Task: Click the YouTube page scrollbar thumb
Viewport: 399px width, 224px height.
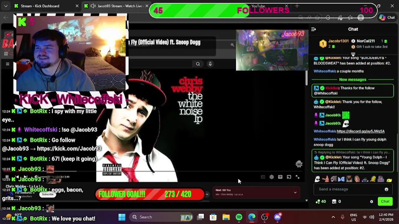Action: click(x=306, y=78)
